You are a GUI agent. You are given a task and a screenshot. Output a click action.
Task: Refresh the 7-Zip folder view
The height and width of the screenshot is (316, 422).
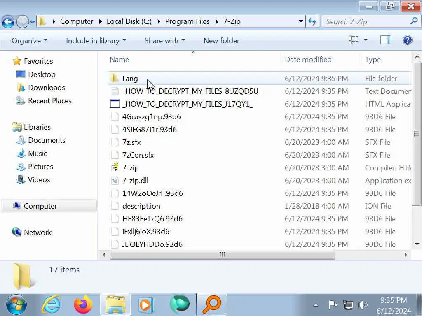point(312,21)
